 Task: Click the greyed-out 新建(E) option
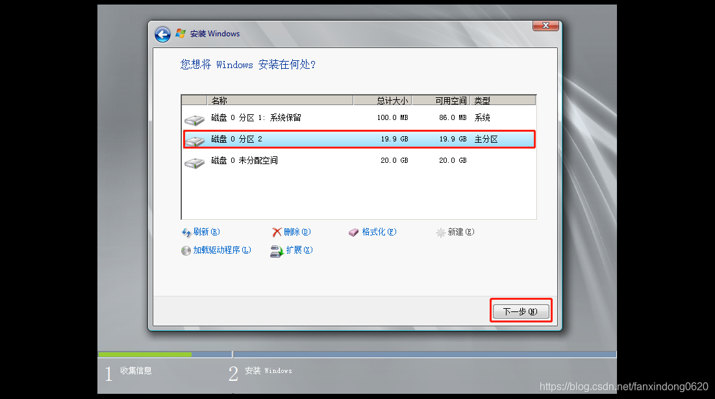tap(460, 232)
